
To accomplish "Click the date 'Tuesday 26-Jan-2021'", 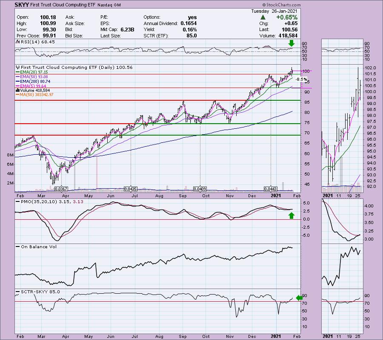I will click(274, 11).
